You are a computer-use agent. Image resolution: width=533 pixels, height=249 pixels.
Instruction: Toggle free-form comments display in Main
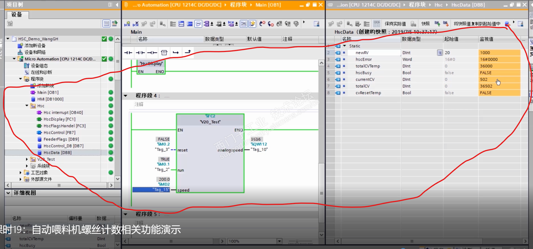(x=198, y=24)
